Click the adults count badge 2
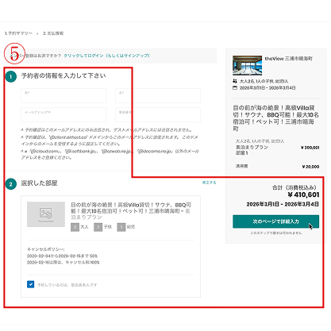Viewport: 331px width, 331px height. click(x=75, y=227)
